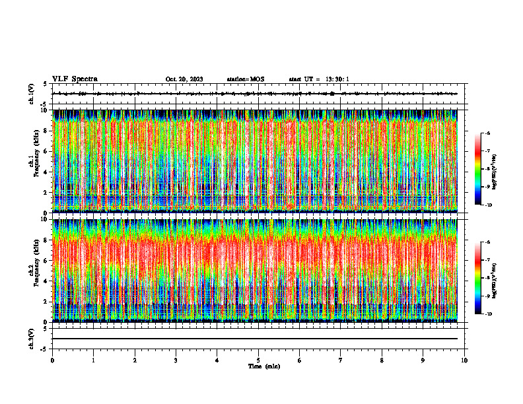Click inside the ch.1 spectrogram plot
Screen dimensions: 523x404
[x=255, y=161]
